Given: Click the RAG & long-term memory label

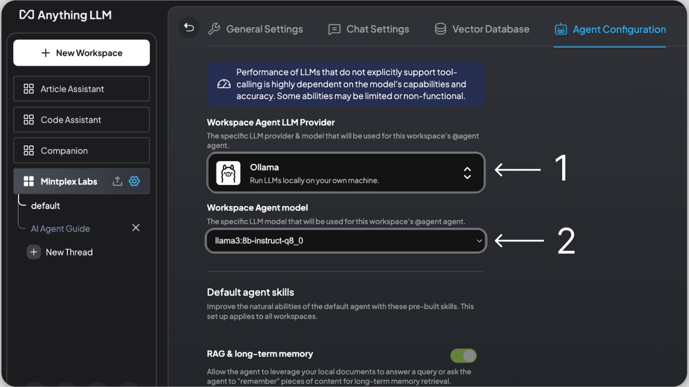Looking at the screenshot, I should 260,354.
